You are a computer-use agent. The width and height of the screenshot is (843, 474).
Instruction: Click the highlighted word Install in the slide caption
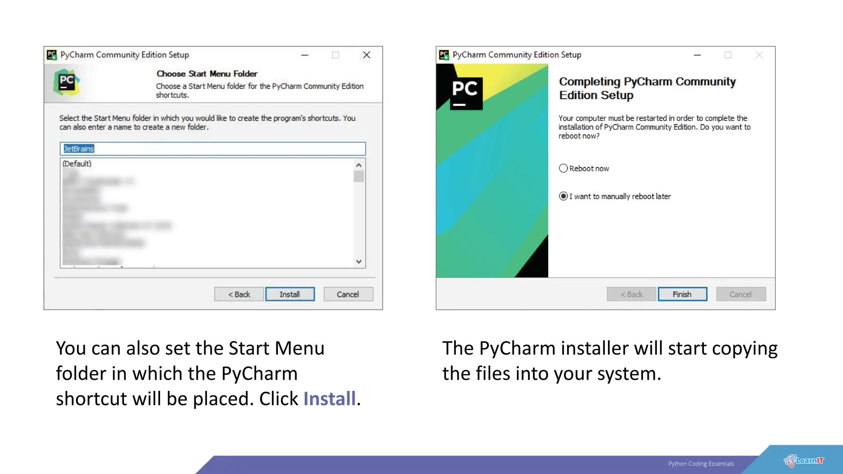pyautogui.click(x=329, y=399)
